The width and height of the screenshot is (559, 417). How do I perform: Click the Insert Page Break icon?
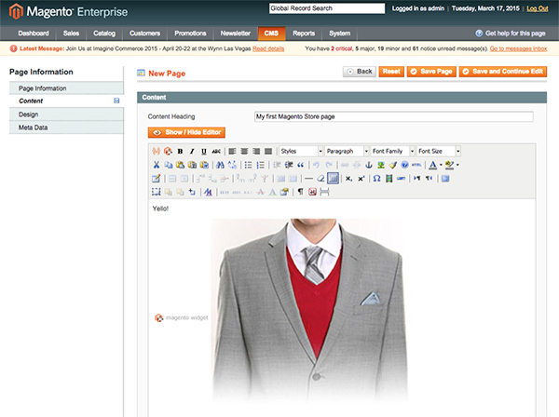coord(324,192)
